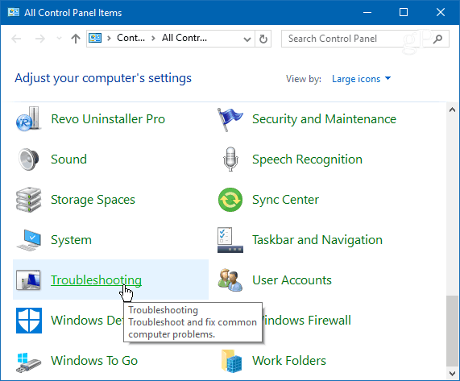The height and width of the screenshot is (381, 460).
Task: Click the Control Panel icon in address bar
Action: pos(95,38)
